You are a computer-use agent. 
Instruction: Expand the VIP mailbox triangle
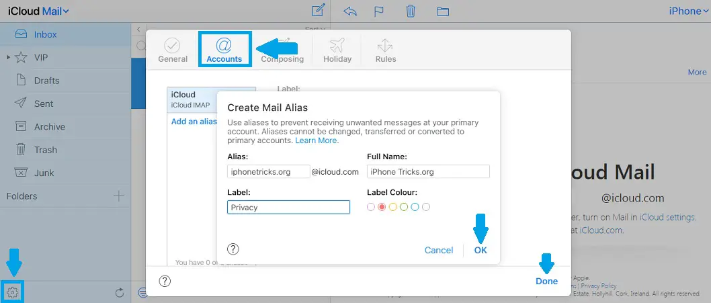[8, 58]
